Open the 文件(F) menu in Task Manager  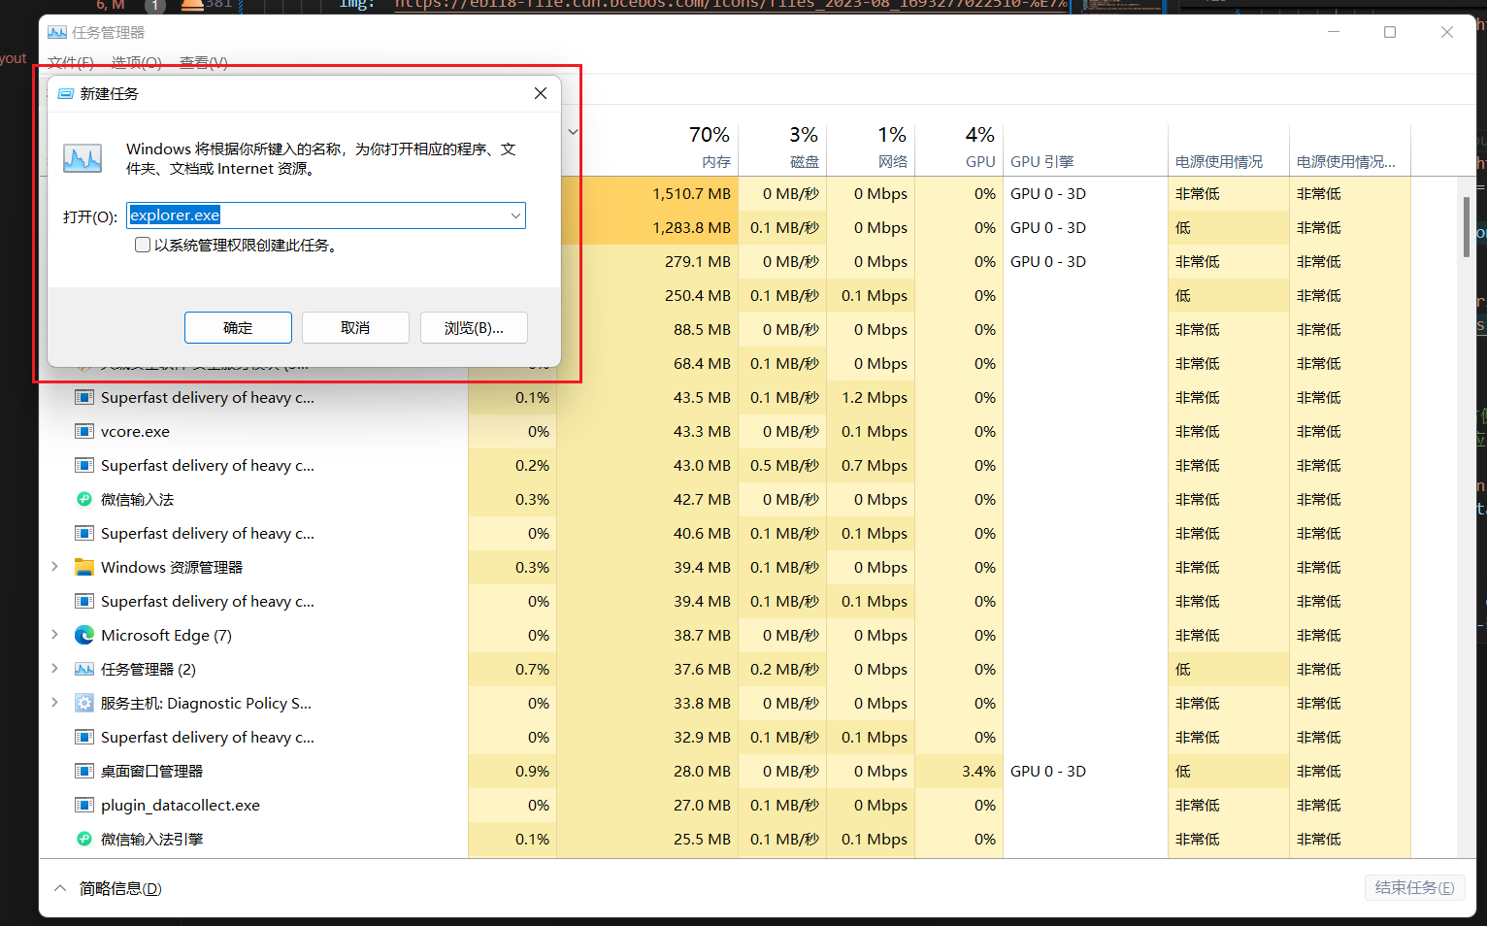pyautogui.click(x=71, y=62)
